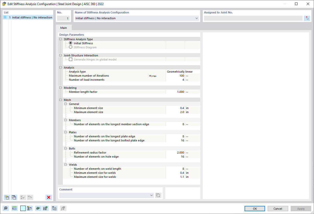Open the configuration name dropdown
314x214 pixels.
coord(197,18)
